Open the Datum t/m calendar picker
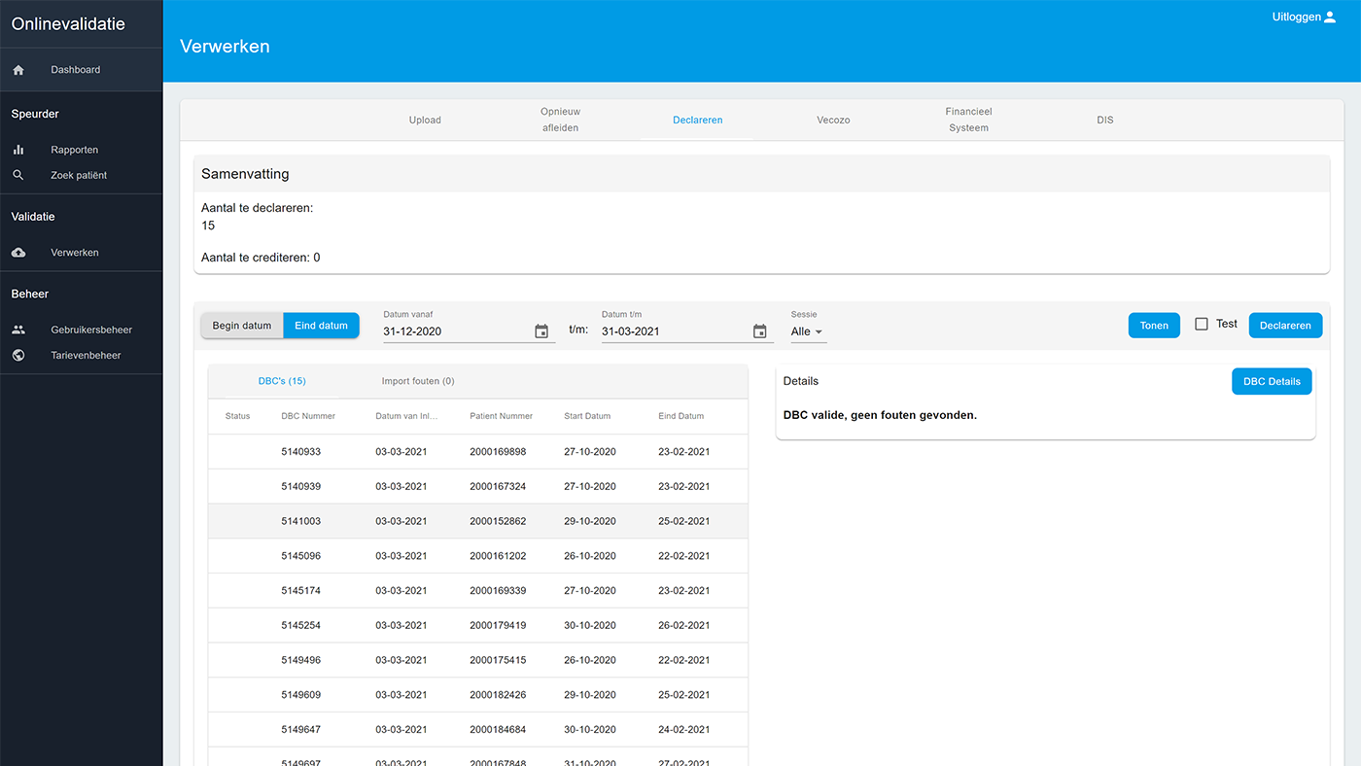1361x766 pixels. [760, 331]
